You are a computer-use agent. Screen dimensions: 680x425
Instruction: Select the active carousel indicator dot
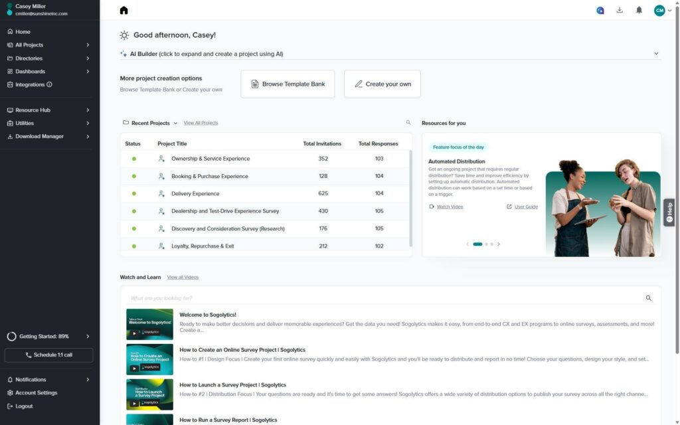point(477,244)
